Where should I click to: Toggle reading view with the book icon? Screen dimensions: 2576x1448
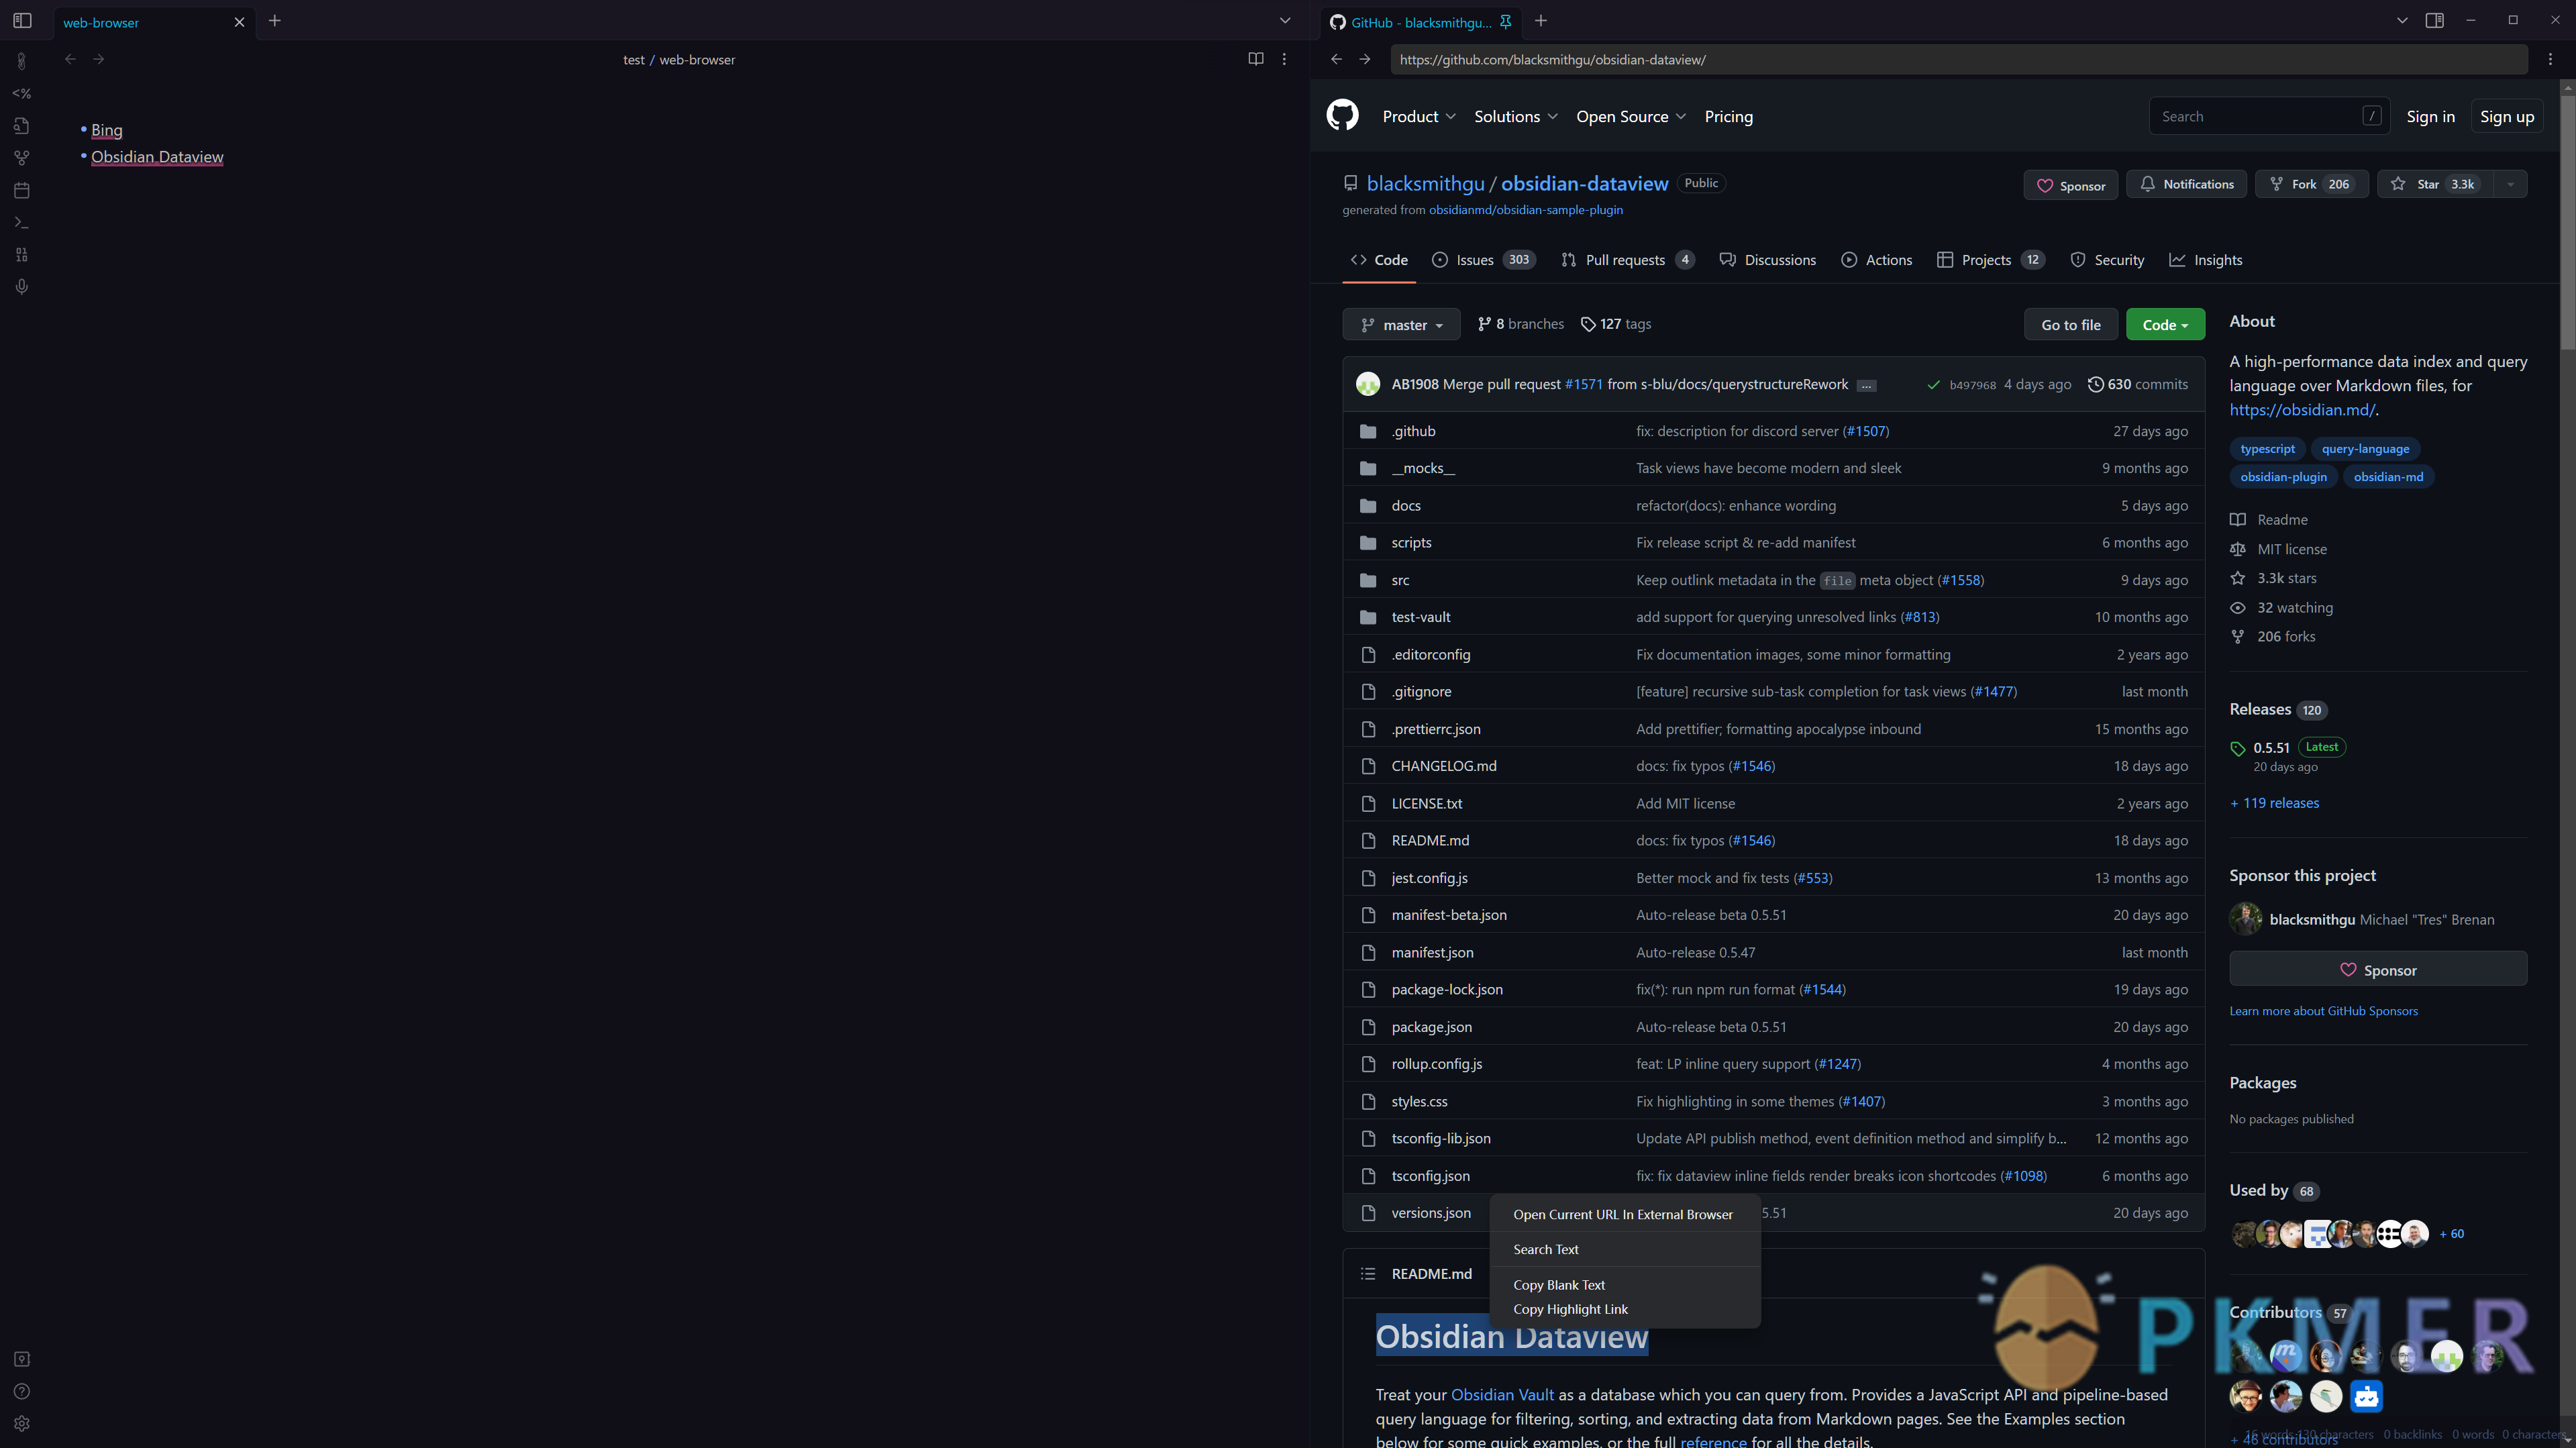(x=1256, y=59)
